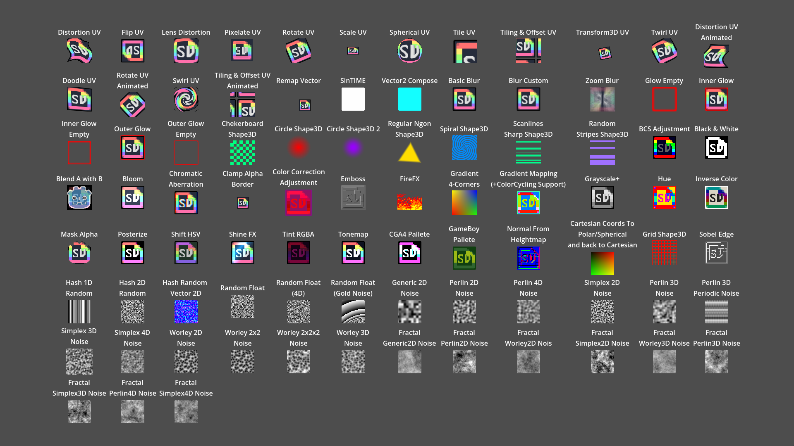Open the Perlin 3D Periodic Noise thumbnail
The width and height of the screenshot is (794, 446).
click(716, 312)
